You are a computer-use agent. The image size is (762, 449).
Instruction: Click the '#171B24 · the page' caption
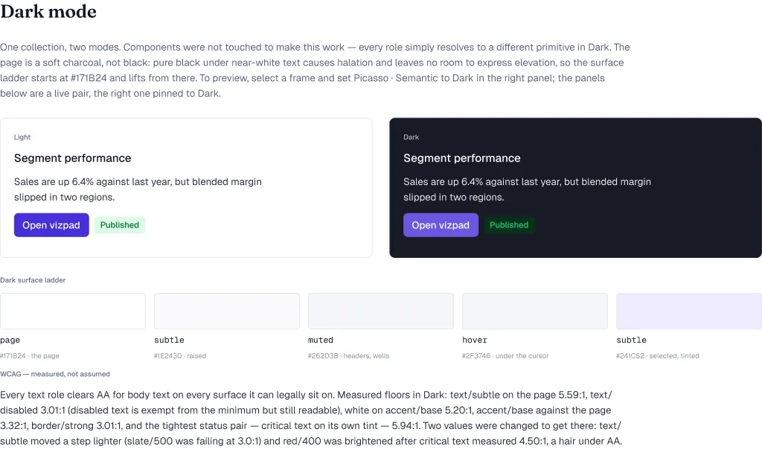pos(30,356)
